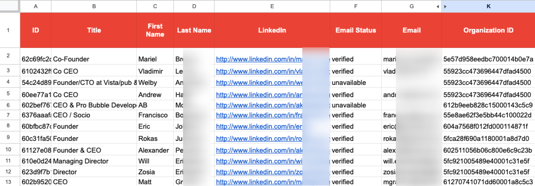
Task: Click the cell containing 'Managing Director'
Action: (94, 161)
